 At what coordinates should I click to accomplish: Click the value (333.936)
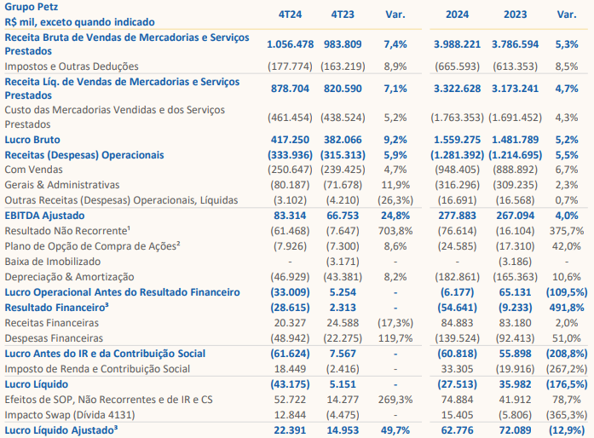(x=290, y=155)
